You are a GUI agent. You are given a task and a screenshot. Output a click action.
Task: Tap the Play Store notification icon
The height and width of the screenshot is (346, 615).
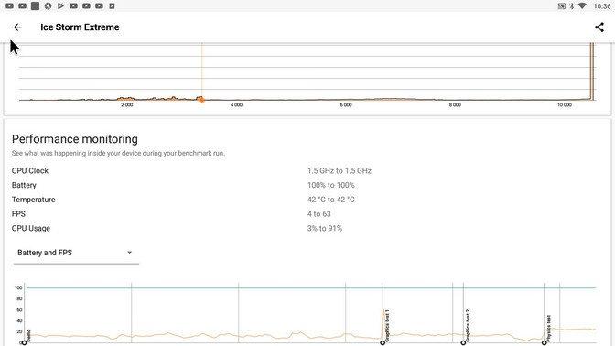click(60, 5)
